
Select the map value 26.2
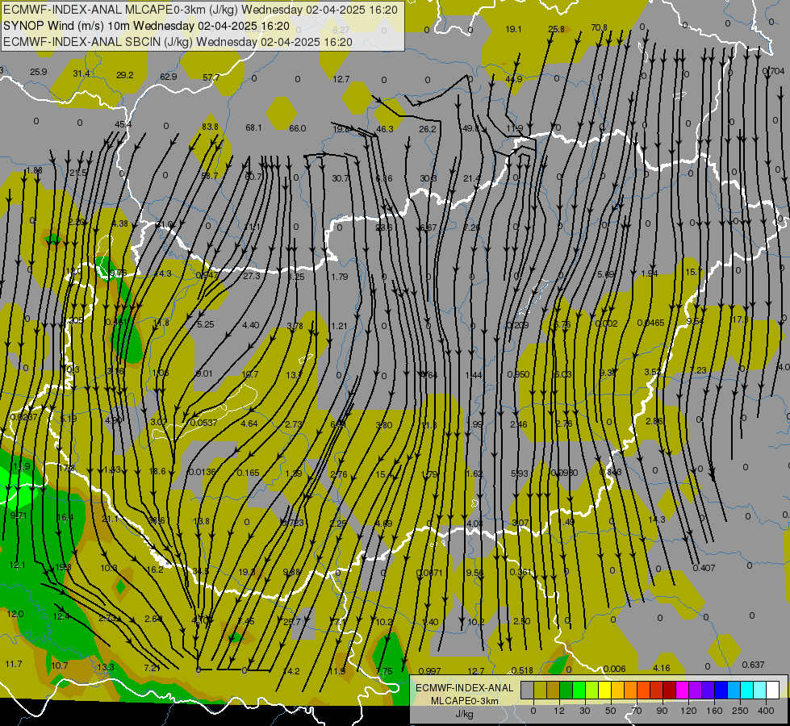click(x=427, y=129)
